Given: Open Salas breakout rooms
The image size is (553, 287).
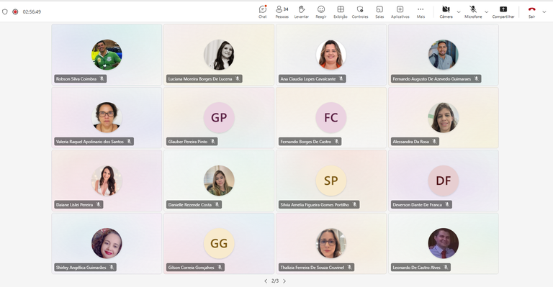Looking at the screenshot, I should click(x=379, y=12).
